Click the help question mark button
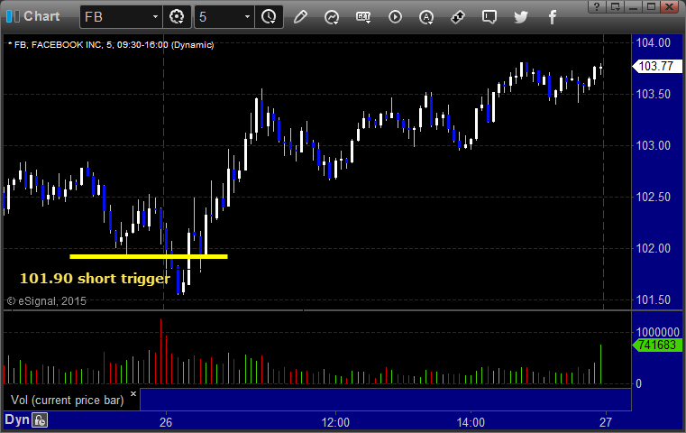686x433 pixels. (x=597, y=6)
